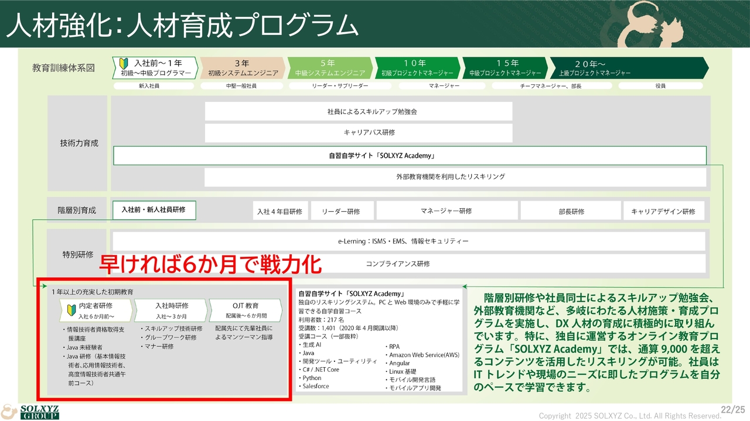Click the 20年～ 上級プロジェクトマネージャー stage arrow
Screen dimensions: 750x421
coord(629,68)
